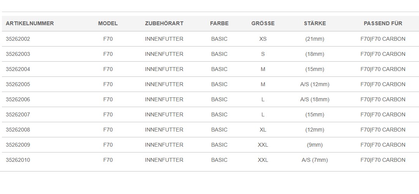The height and width of the screenshot is (194, 419).
Task: Click the (21mm) thickness cell
Action: click(315, 39)
